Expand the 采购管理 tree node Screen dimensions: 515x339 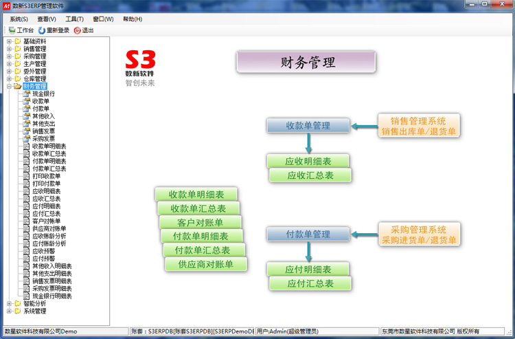click(x=9, y=56)
